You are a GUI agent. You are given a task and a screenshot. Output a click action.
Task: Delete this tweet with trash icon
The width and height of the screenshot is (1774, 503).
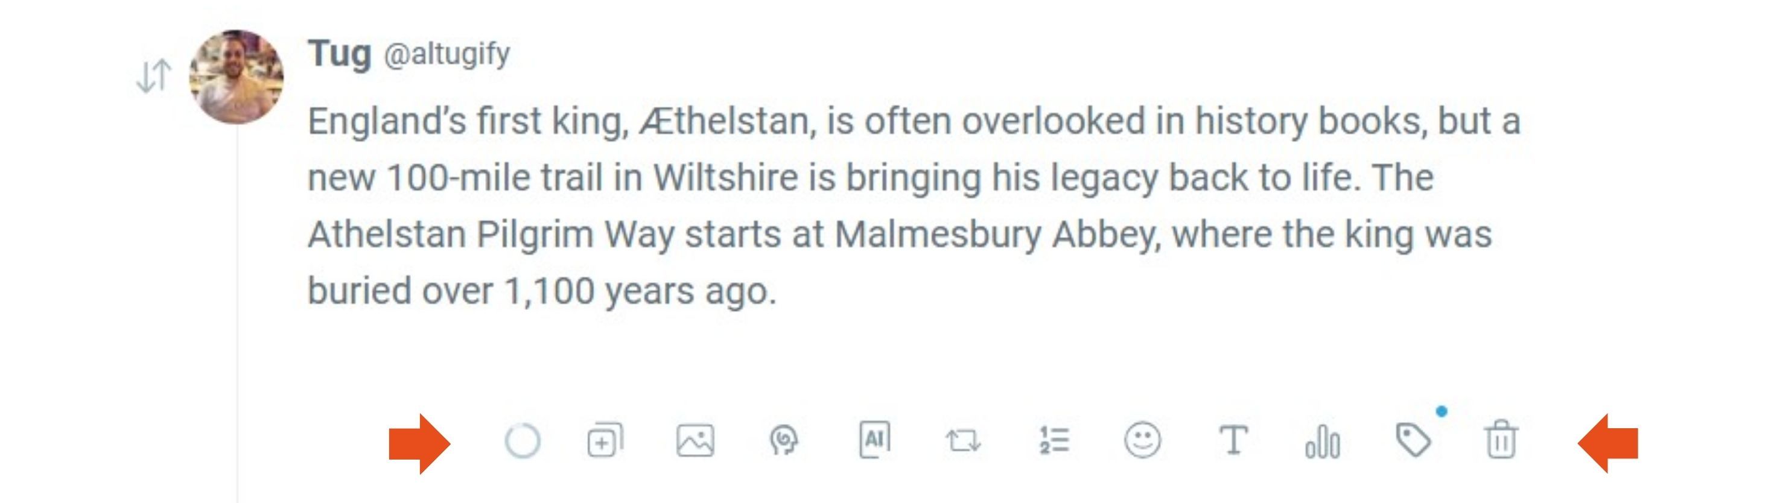(1501, 440)
